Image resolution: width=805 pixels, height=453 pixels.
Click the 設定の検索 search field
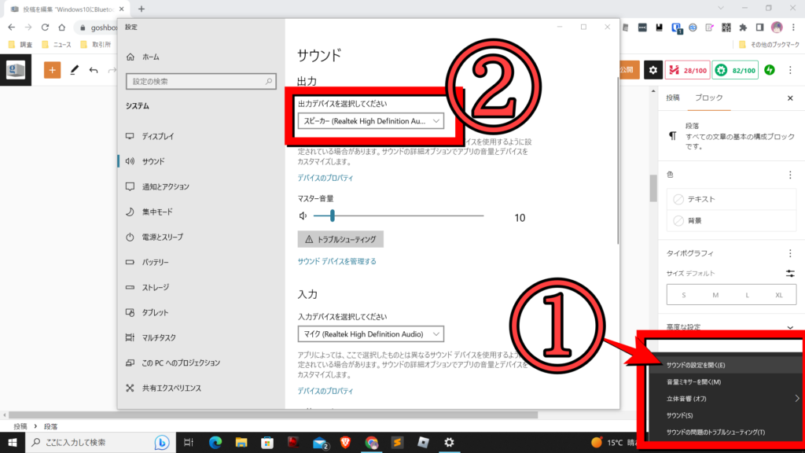(201, 81)
